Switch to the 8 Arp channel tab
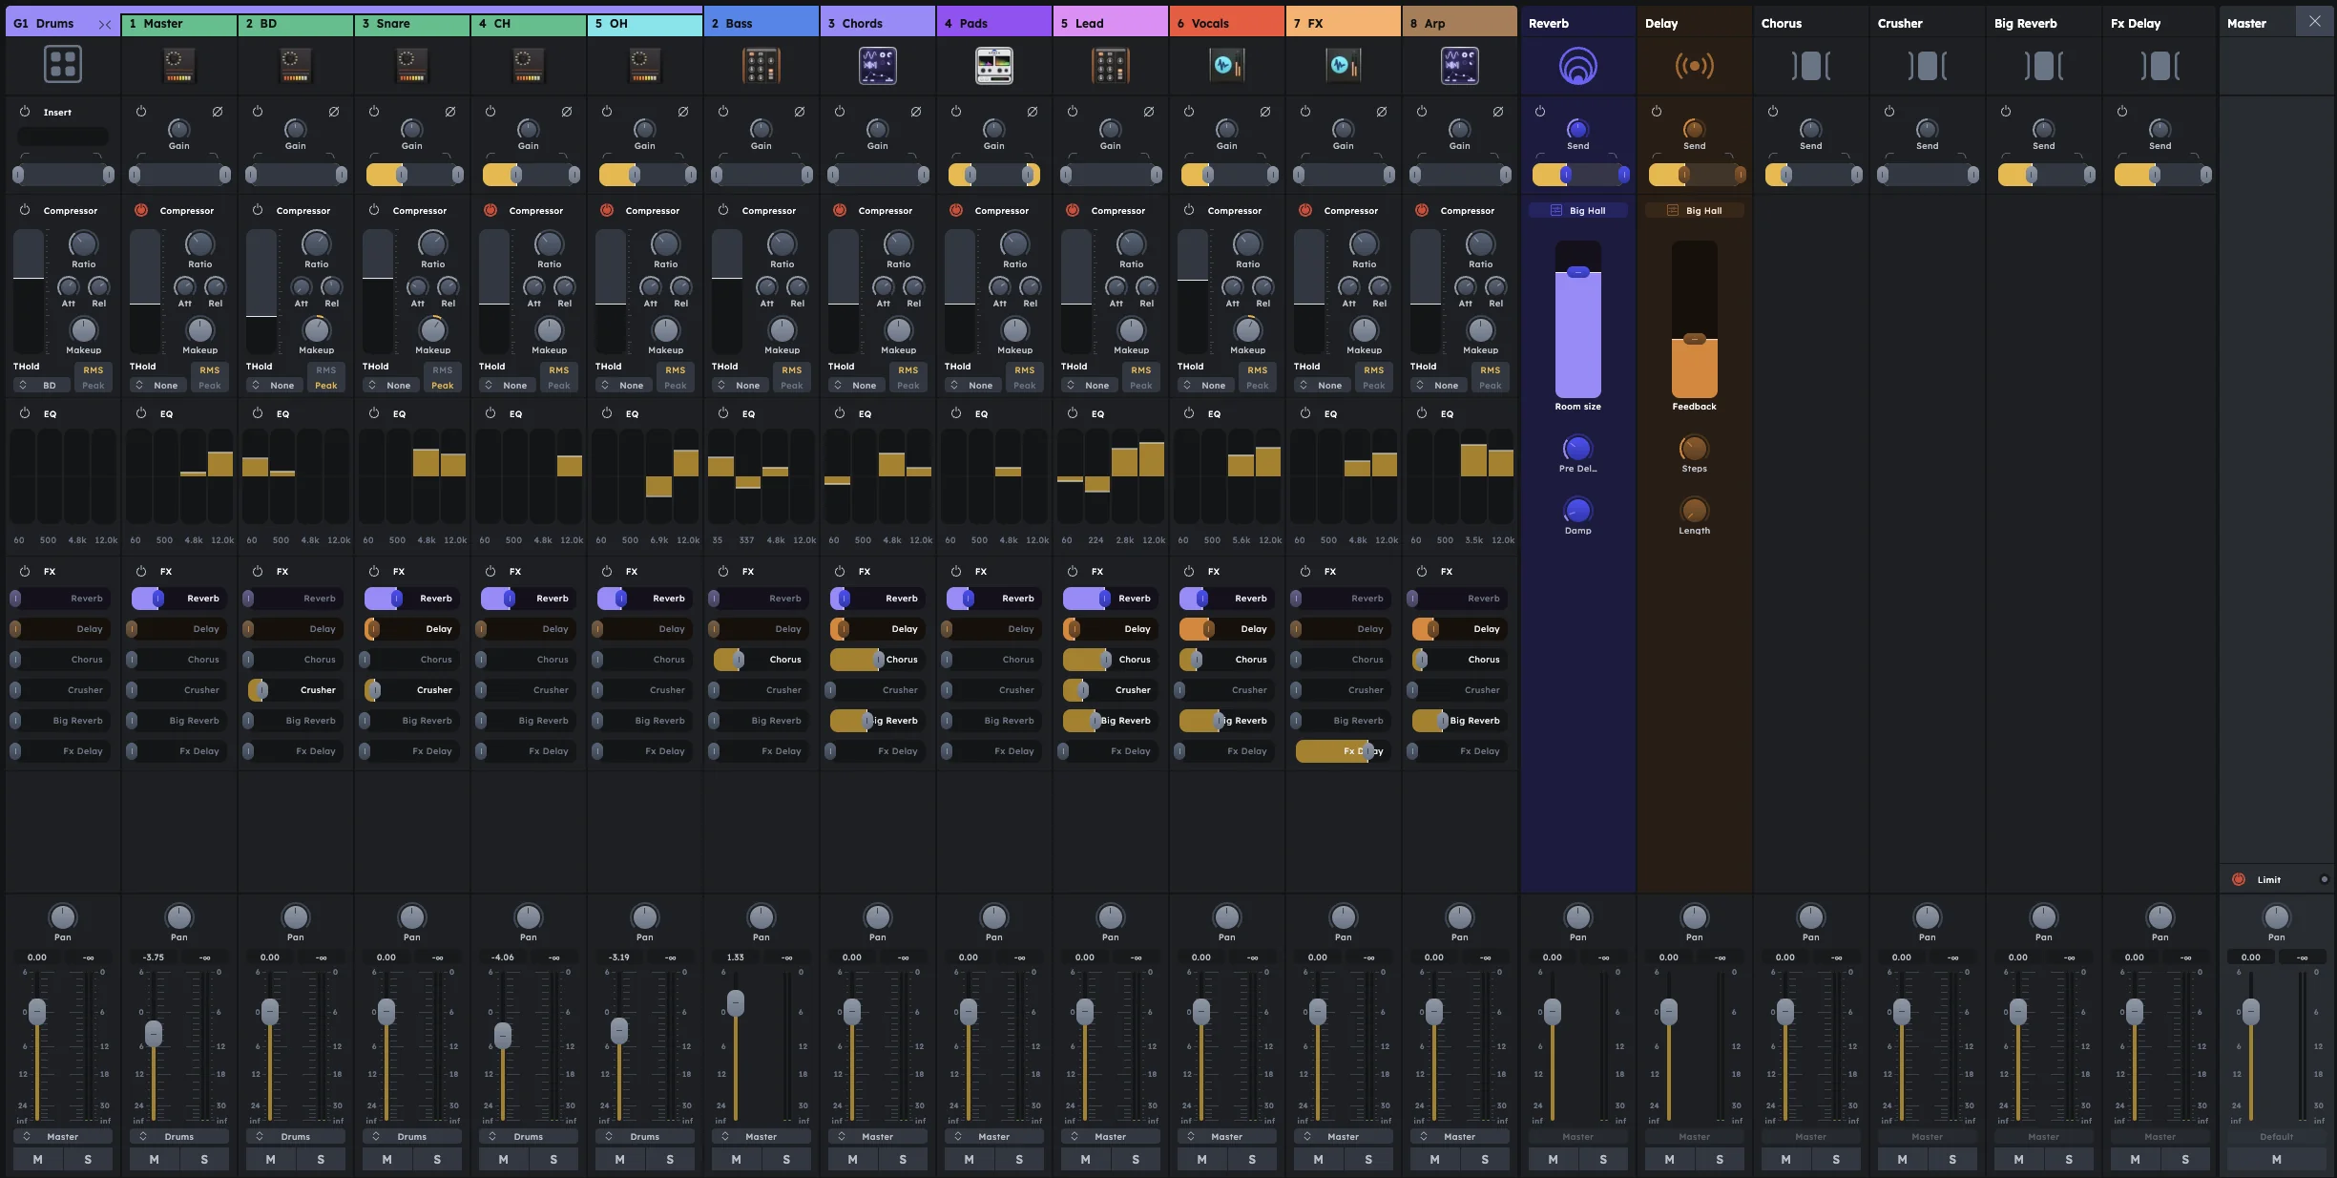This screenshot has height=1178, width=2337. point(1458,22)
